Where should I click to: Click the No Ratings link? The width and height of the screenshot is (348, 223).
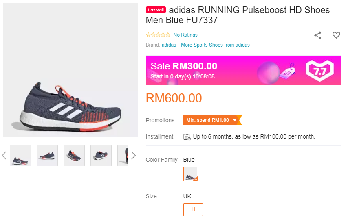point(185,35)
